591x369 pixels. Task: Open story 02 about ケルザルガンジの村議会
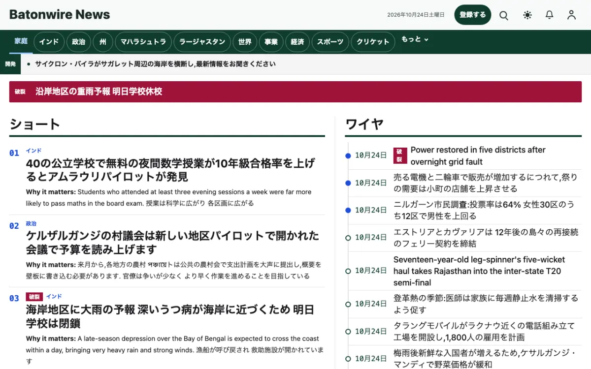(172, 243)
